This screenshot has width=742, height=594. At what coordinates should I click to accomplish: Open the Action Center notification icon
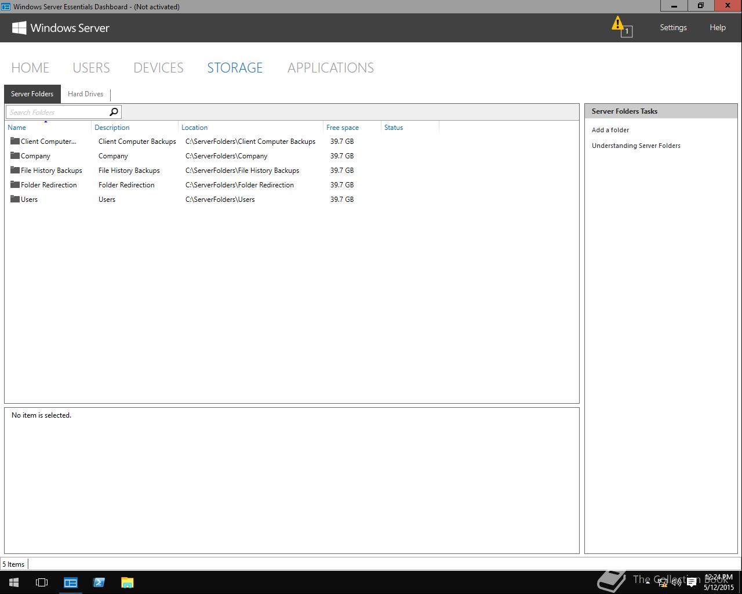[692, 583]
